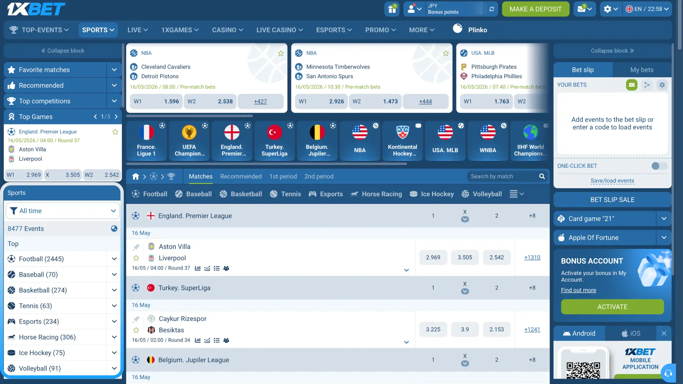This screenshot has height=384, width=683.
Task: Toggle X column dropdown for England Premier League
Action: (x=465, y=219)
